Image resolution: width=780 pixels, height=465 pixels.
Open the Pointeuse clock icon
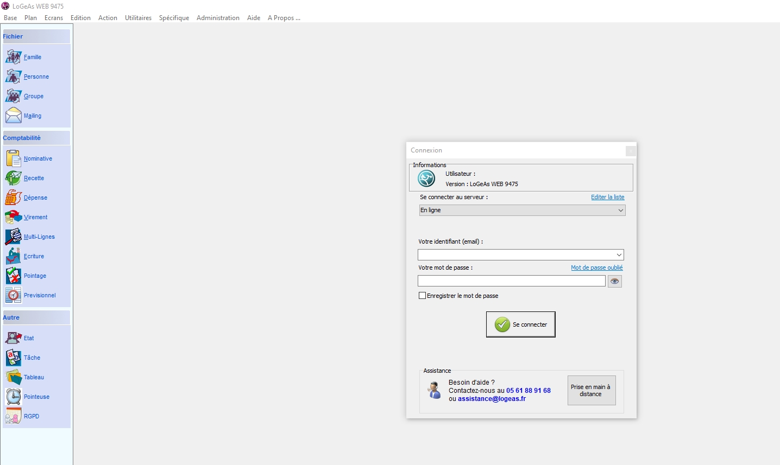pos(14,397)
